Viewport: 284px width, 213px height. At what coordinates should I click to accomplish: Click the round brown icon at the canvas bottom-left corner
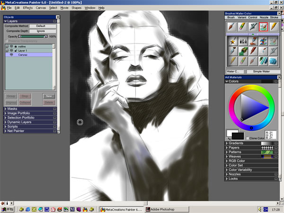click(2, 203)
